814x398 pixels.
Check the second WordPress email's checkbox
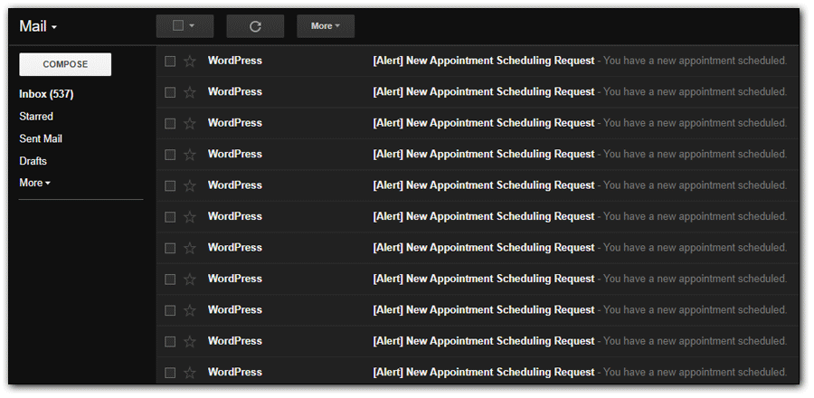170,92
